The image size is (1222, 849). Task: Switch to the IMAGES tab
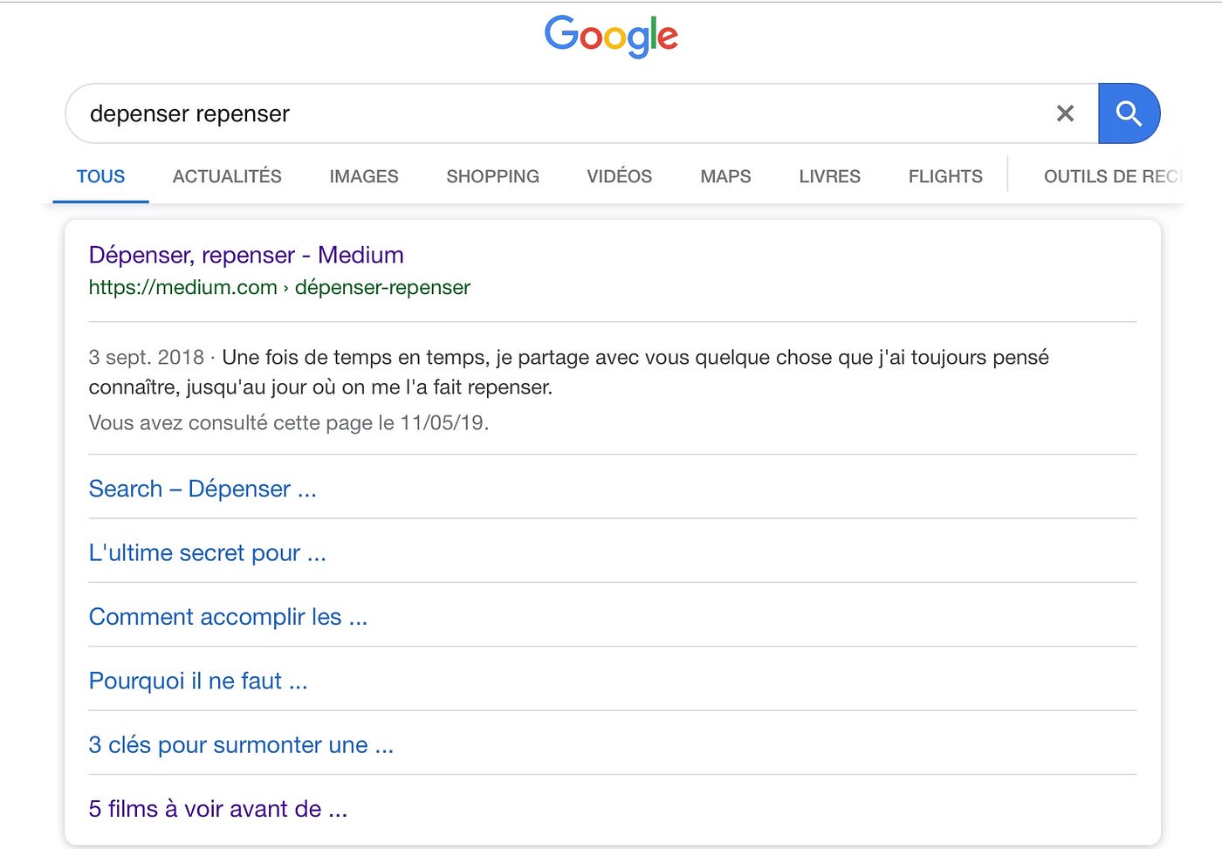pos(364,176)
